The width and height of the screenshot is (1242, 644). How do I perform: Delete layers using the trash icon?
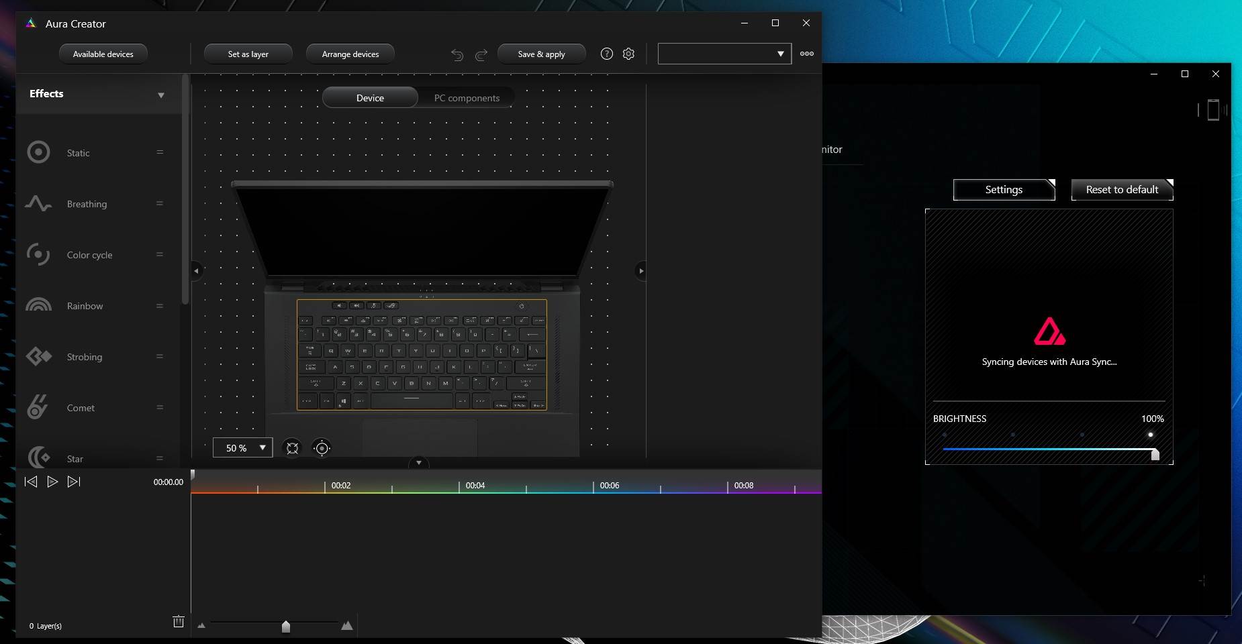(x=177, y=622)
